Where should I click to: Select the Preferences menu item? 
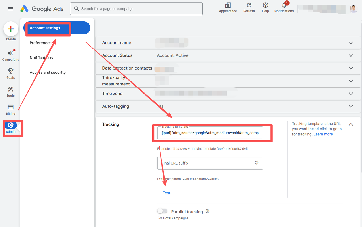pos(40,43)
